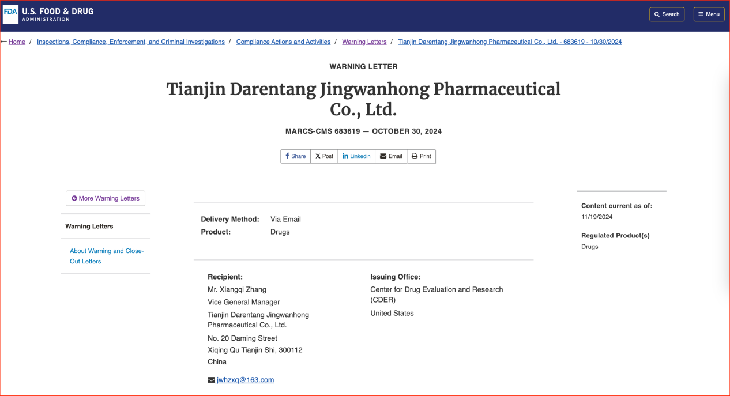The image size is (730, 396).
Task: Open Inspections, Compliance, Enforcement breadcrumb
Action: click(131, 42)
